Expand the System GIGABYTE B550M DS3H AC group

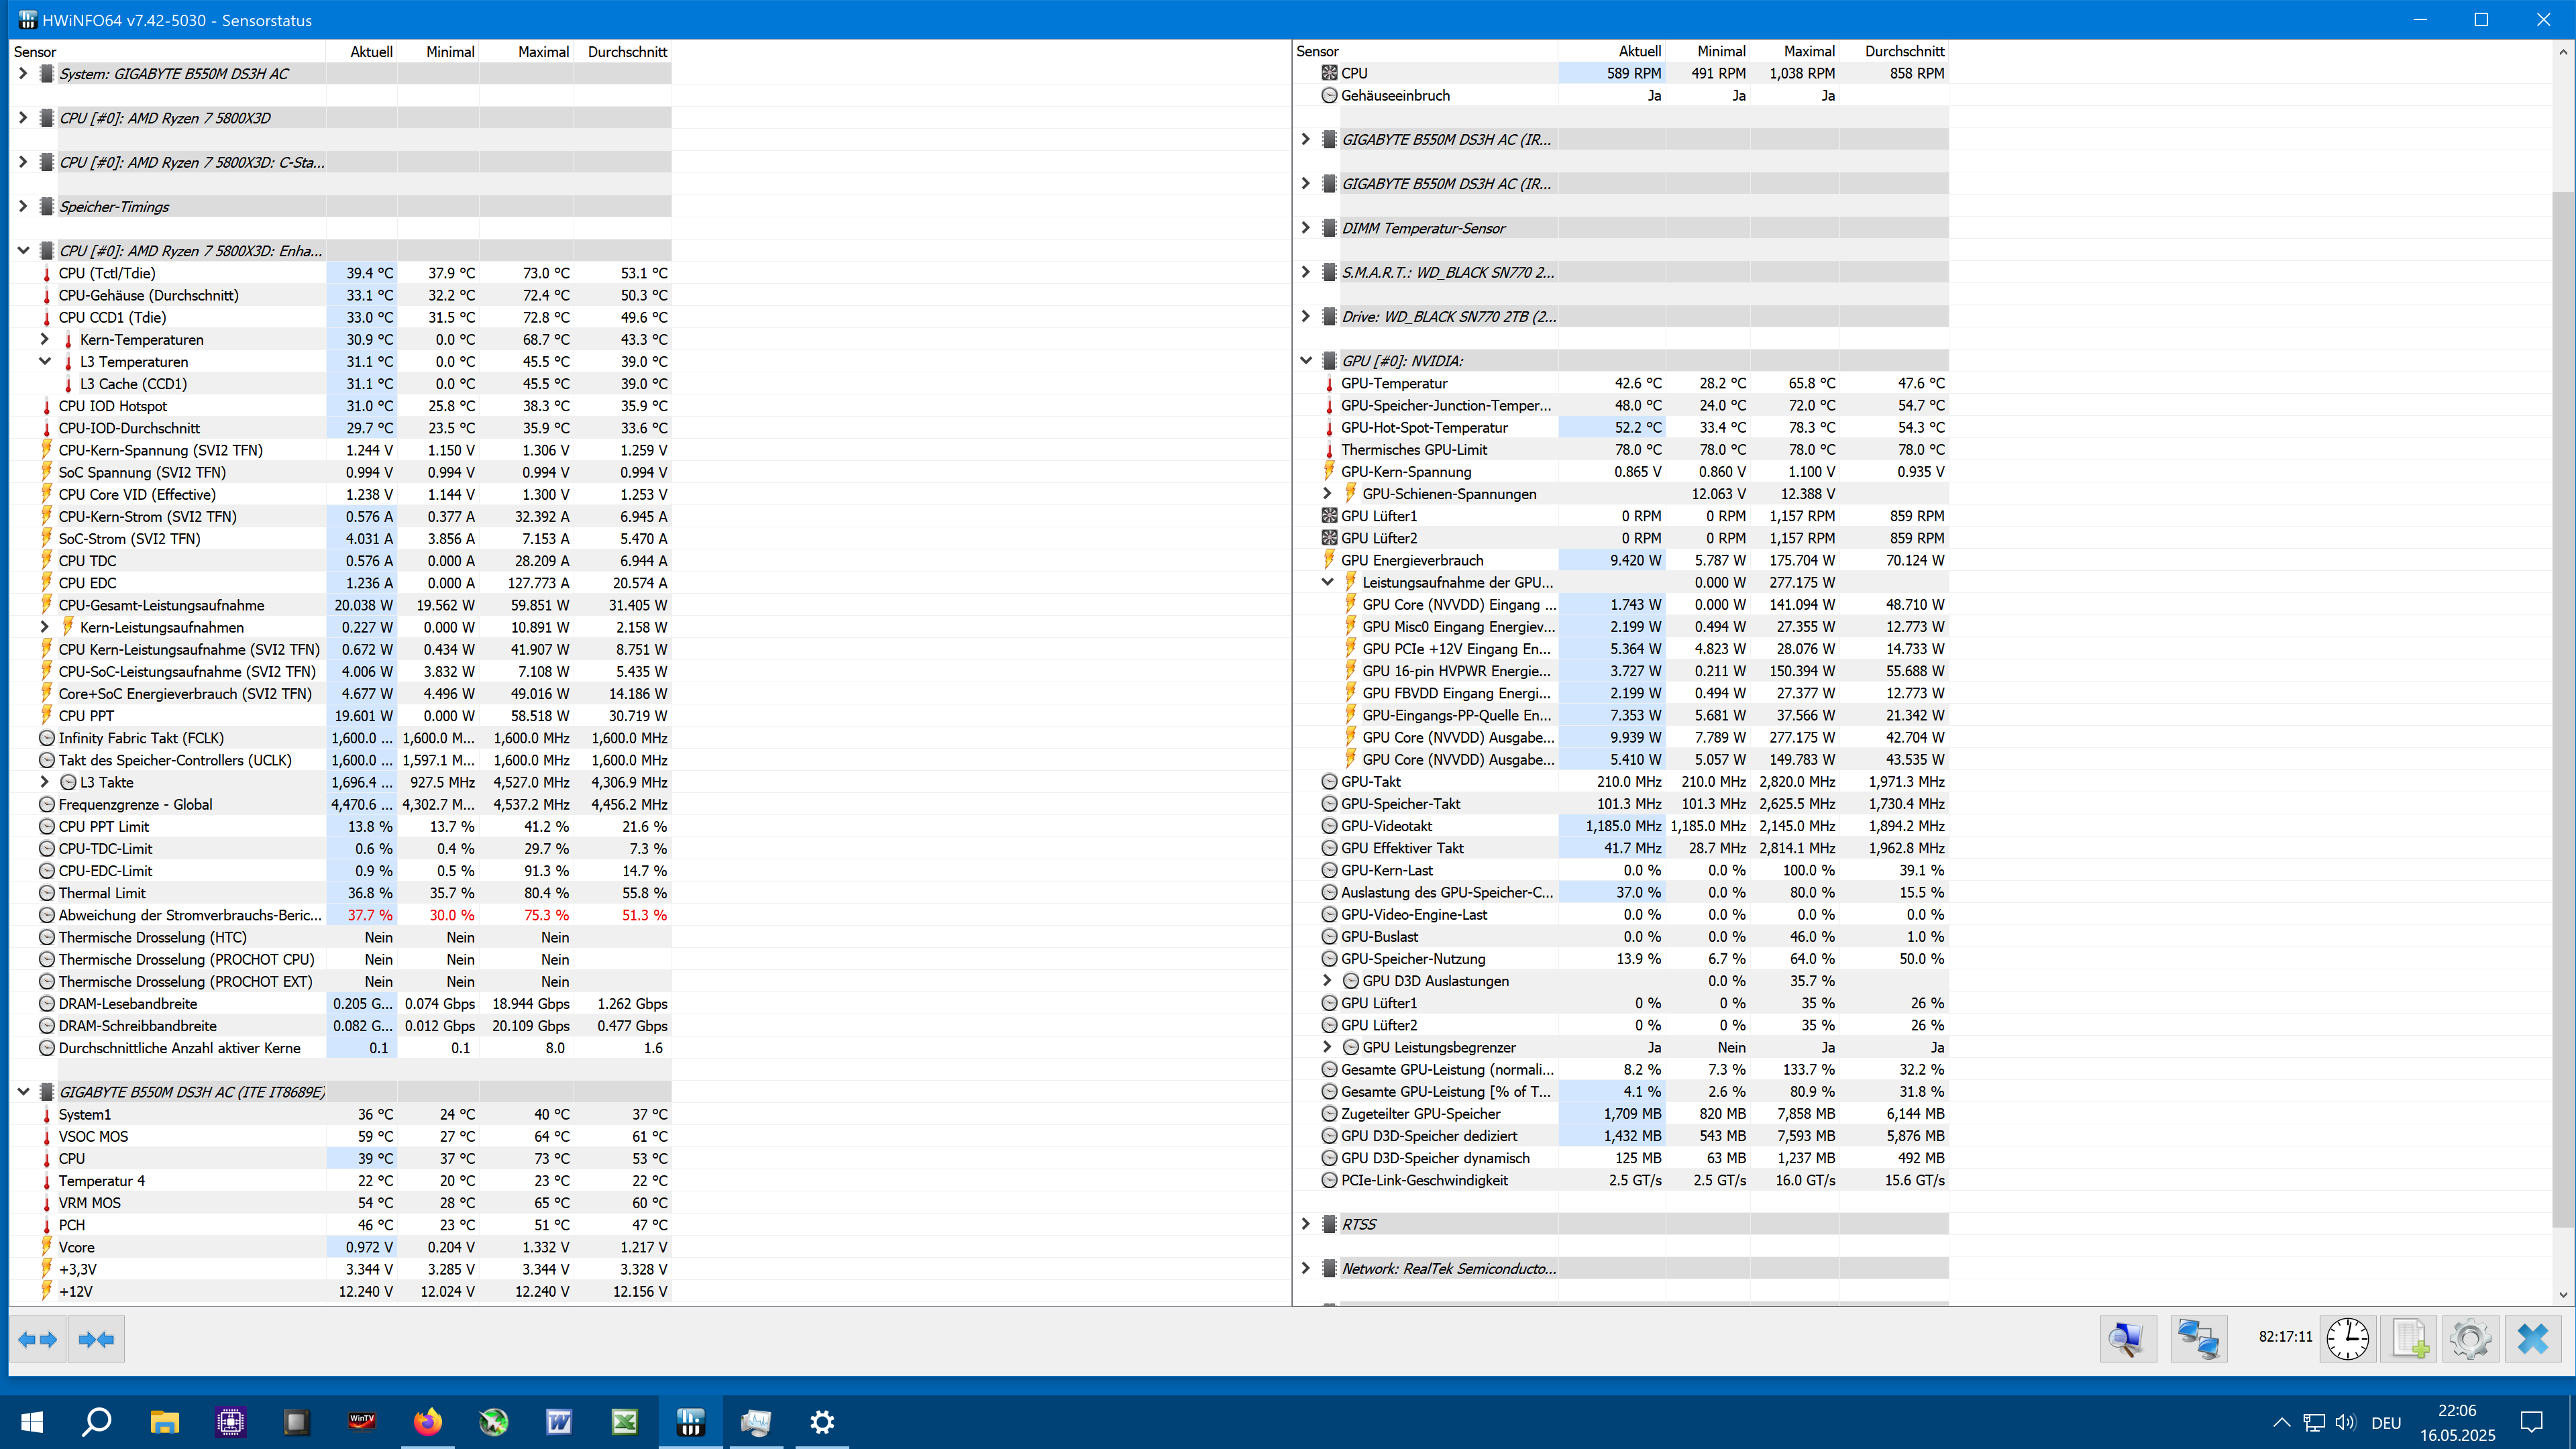click(23, 74)
